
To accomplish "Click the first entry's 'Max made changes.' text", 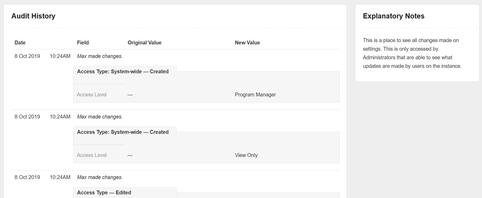I will pyautogui.click(x=100, y=56).
